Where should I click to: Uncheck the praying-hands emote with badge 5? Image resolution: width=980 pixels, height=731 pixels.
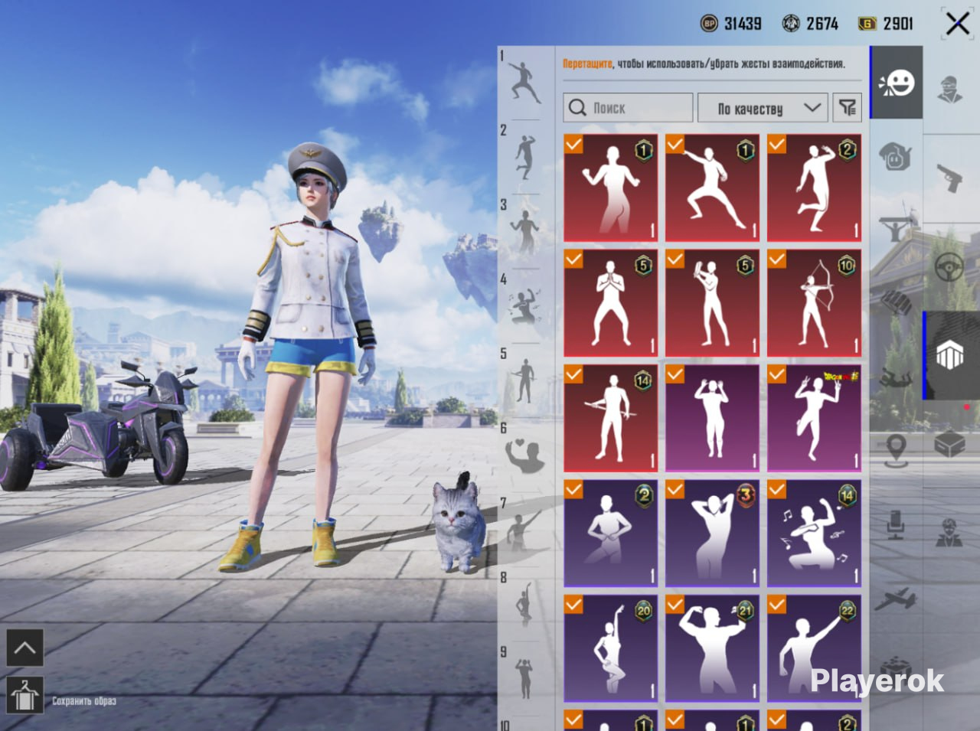coord(573,259)
